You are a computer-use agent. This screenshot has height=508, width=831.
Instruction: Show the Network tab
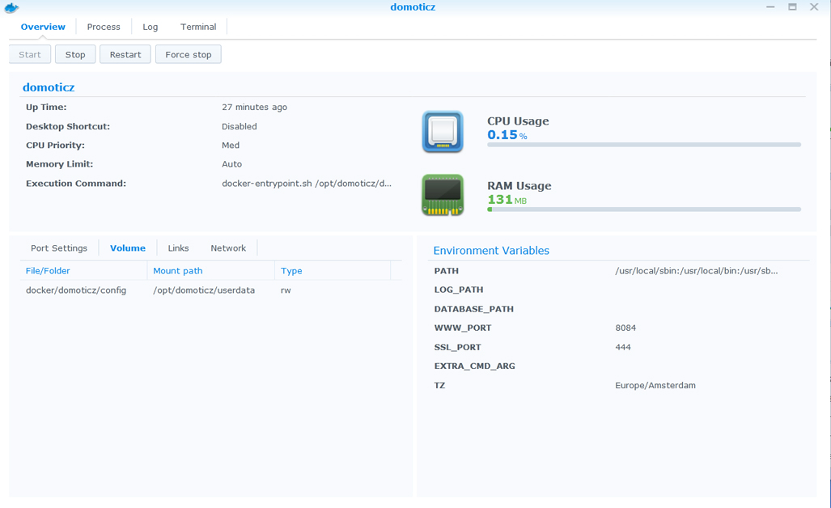228,248
